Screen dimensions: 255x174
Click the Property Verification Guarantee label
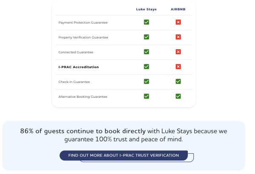(x=83, y=37)
